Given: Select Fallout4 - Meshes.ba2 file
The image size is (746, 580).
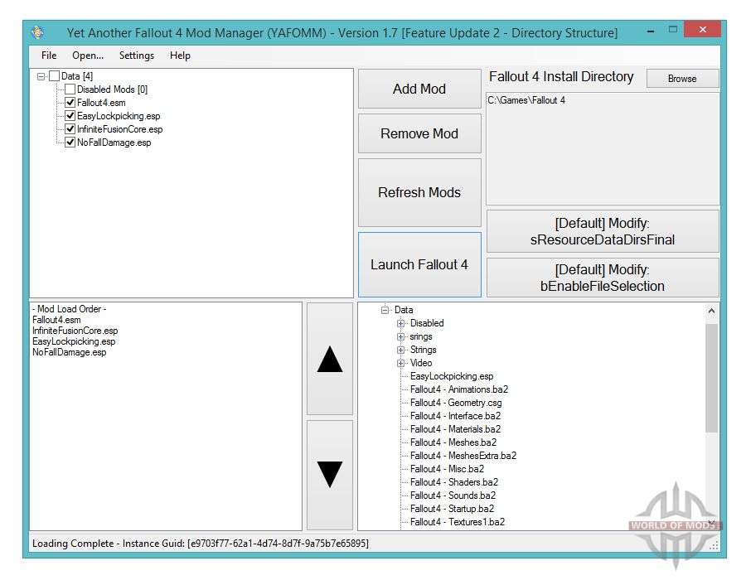Looking at the screenshot, I should point(453,443).
